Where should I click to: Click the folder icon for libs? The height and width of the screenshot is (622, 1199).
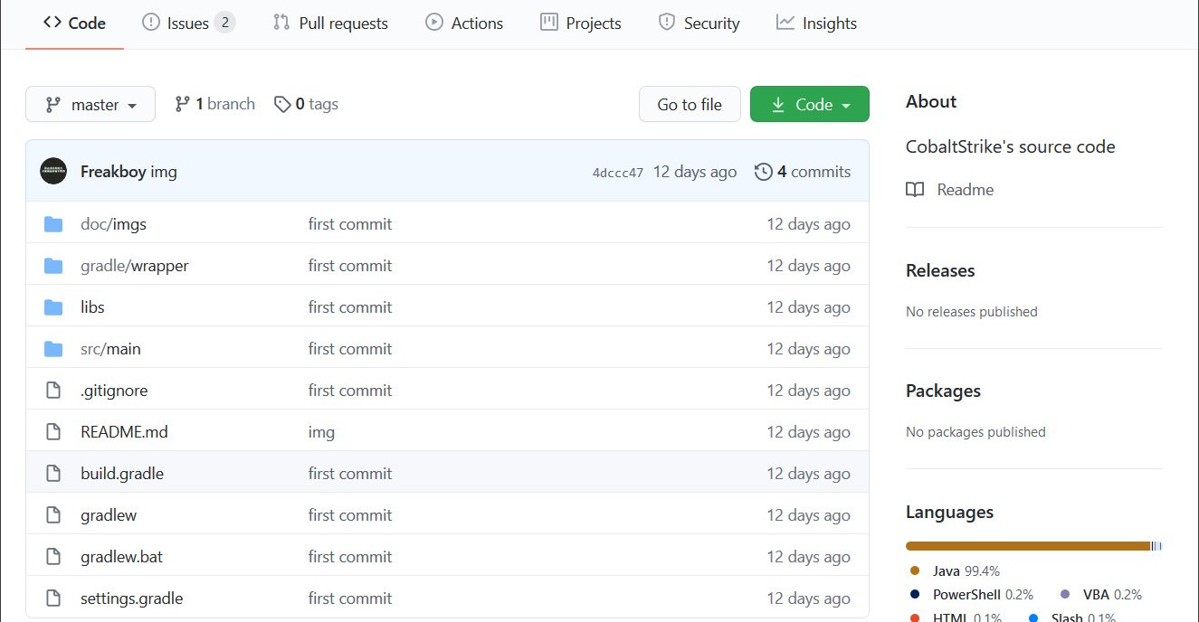point(53,307)
